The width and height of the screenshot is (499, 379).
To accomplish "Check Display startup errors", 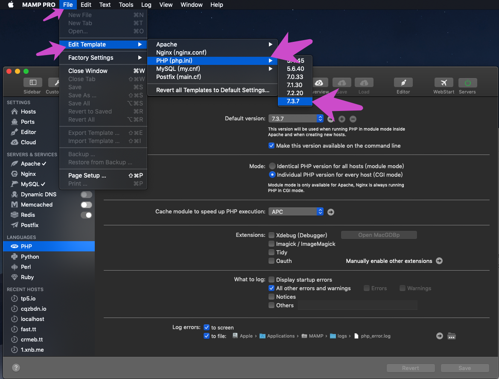I will click(x=271, y=280).
